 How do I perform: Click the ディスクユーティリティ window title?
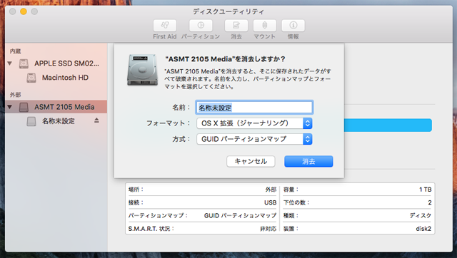[x=228, y=11]
